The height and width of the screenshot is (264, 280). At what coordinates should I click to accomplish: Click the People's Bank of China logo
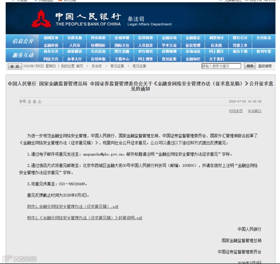[41, 19]
